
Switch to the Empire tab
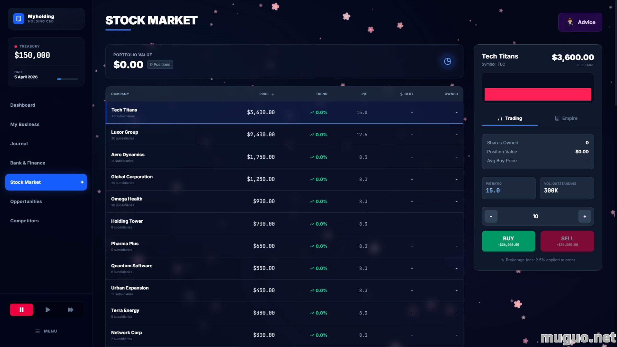click(x=566, y=118)
